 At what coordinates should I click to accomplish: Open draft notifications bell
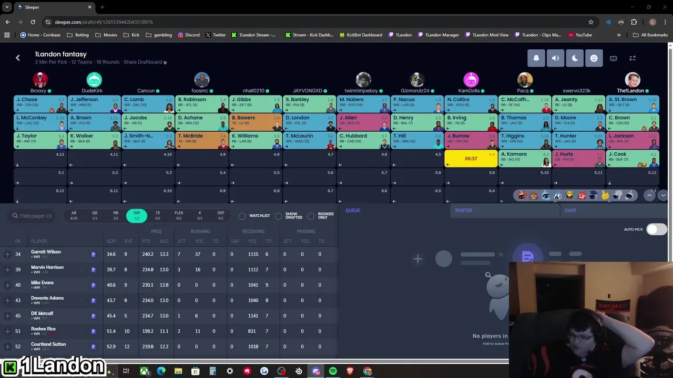pyautogui.click(x=536, y=58)
